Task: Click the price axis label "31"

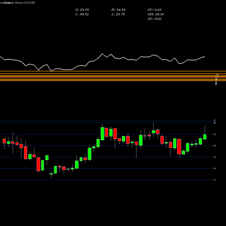Action: pyautogui.click(x=215, y=134)
